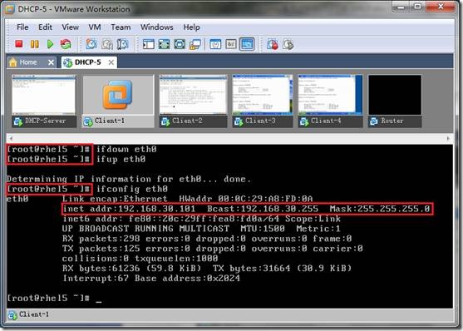Click the green Power On play icon
The image size is (463, 331).
click(x=50, y=44)
